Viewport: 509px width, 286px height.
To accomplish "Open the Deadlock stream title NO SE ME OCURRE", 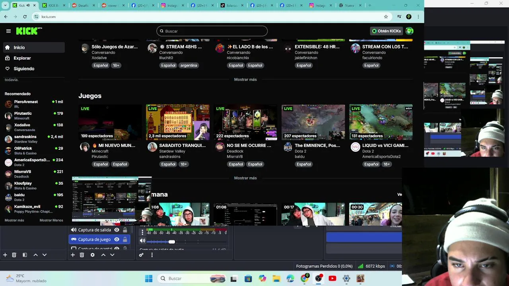I will click(249, 146).
